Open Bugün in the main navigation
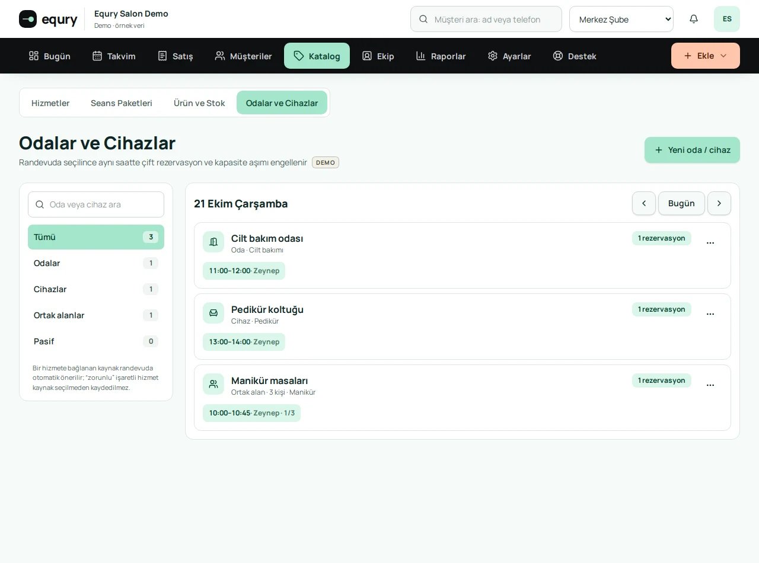The height and width of the screenshot is (563, 759). pos(50,56)
